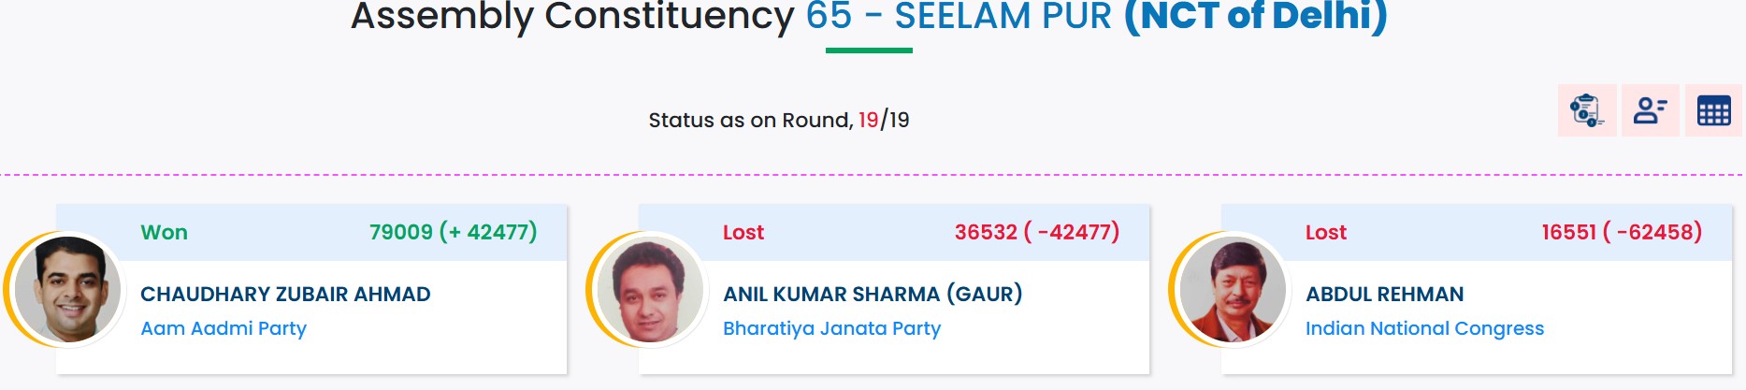Select candidate name CHAUDHARY ZUBAIR AHMAD

tap(285, 294)
